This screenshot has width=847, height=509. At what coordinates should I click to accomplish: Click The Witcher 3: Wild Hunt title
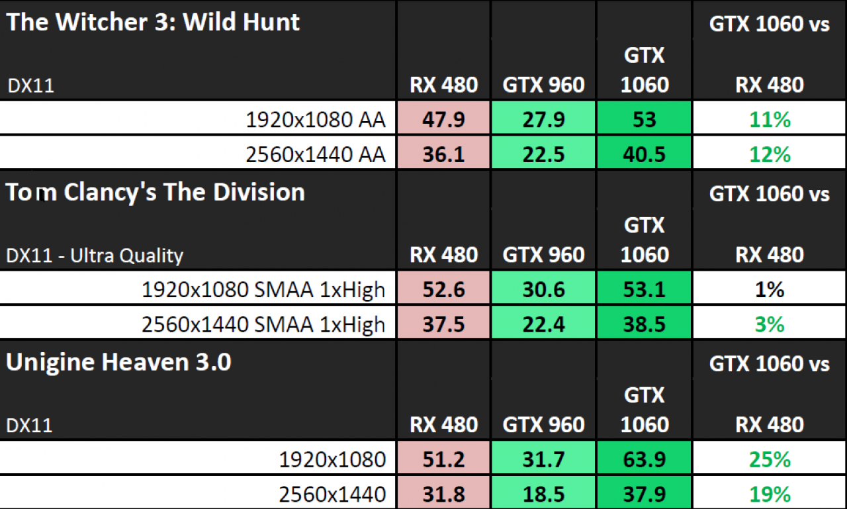pyautogui.click(x=154, y=22)
